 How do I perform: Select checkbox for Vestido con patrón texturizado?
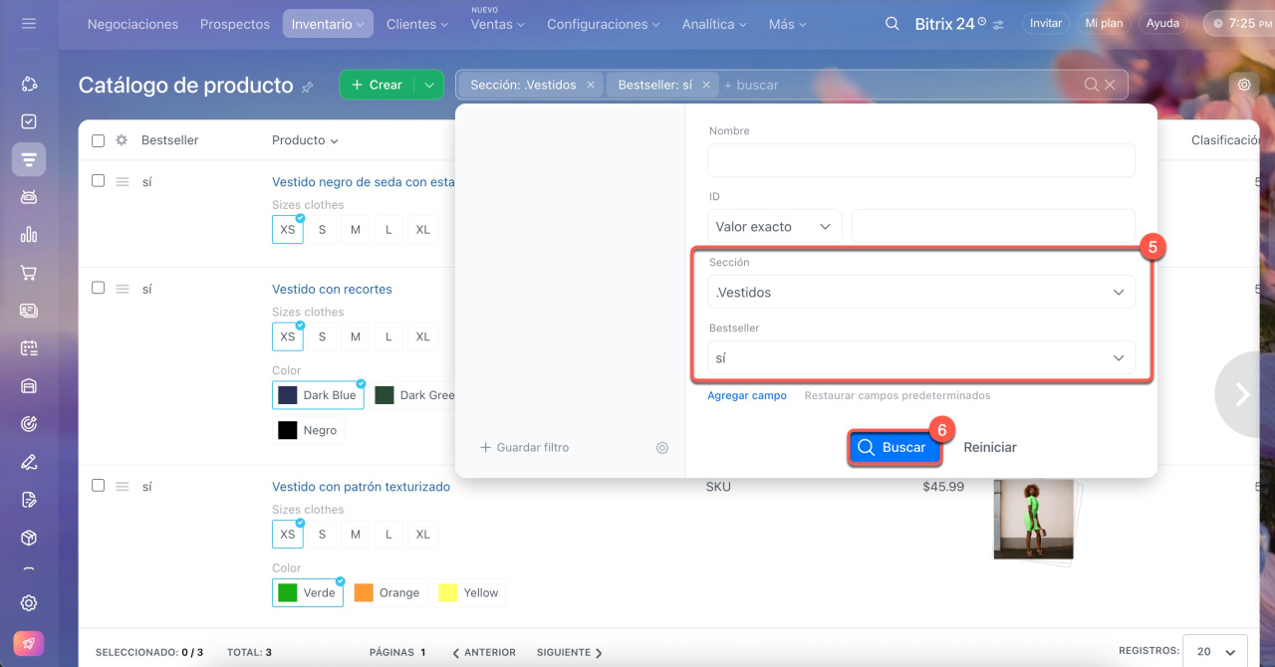[x=98, y=486]
